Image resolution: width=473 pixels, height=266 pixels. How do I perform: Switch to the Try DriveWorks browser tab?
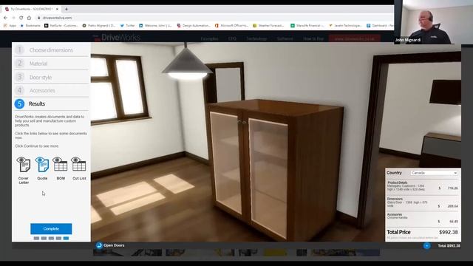32,9
